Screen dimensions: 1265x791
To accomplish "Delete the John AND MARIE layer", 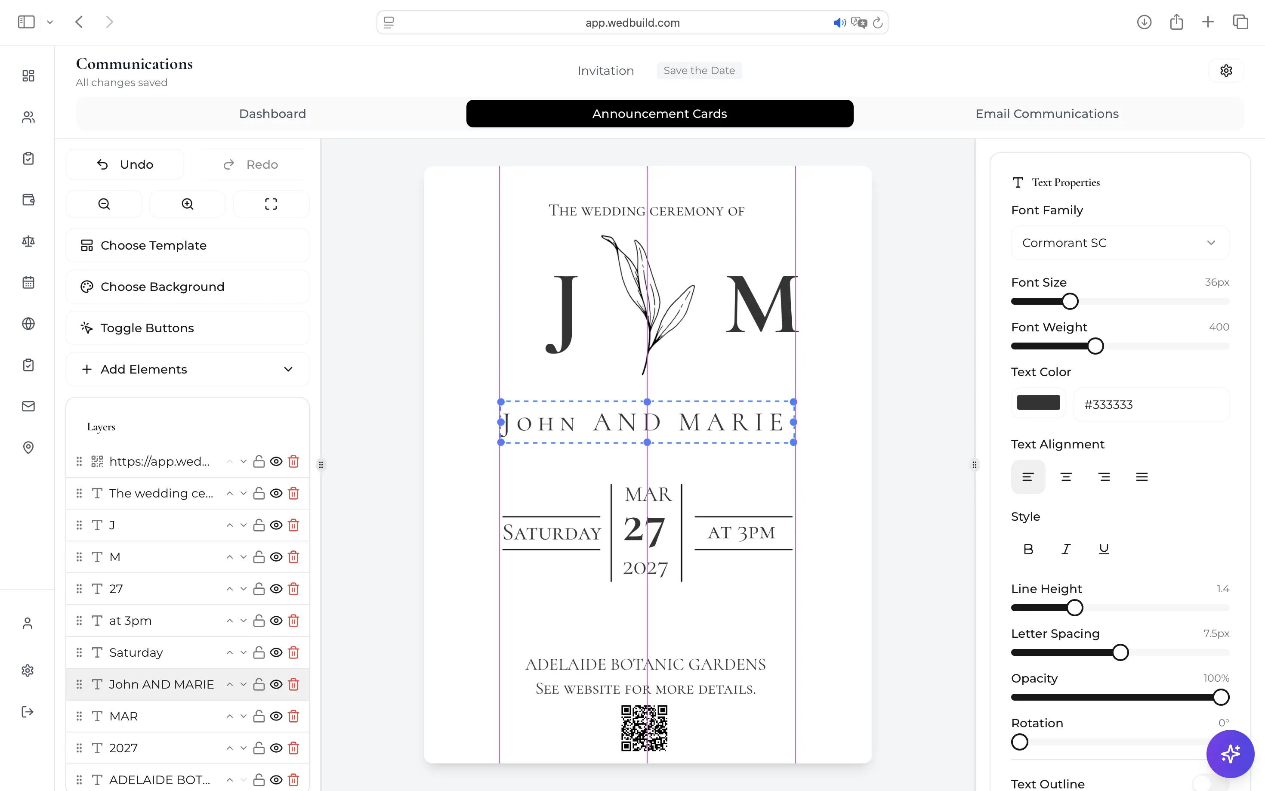I will click(293, 684).
